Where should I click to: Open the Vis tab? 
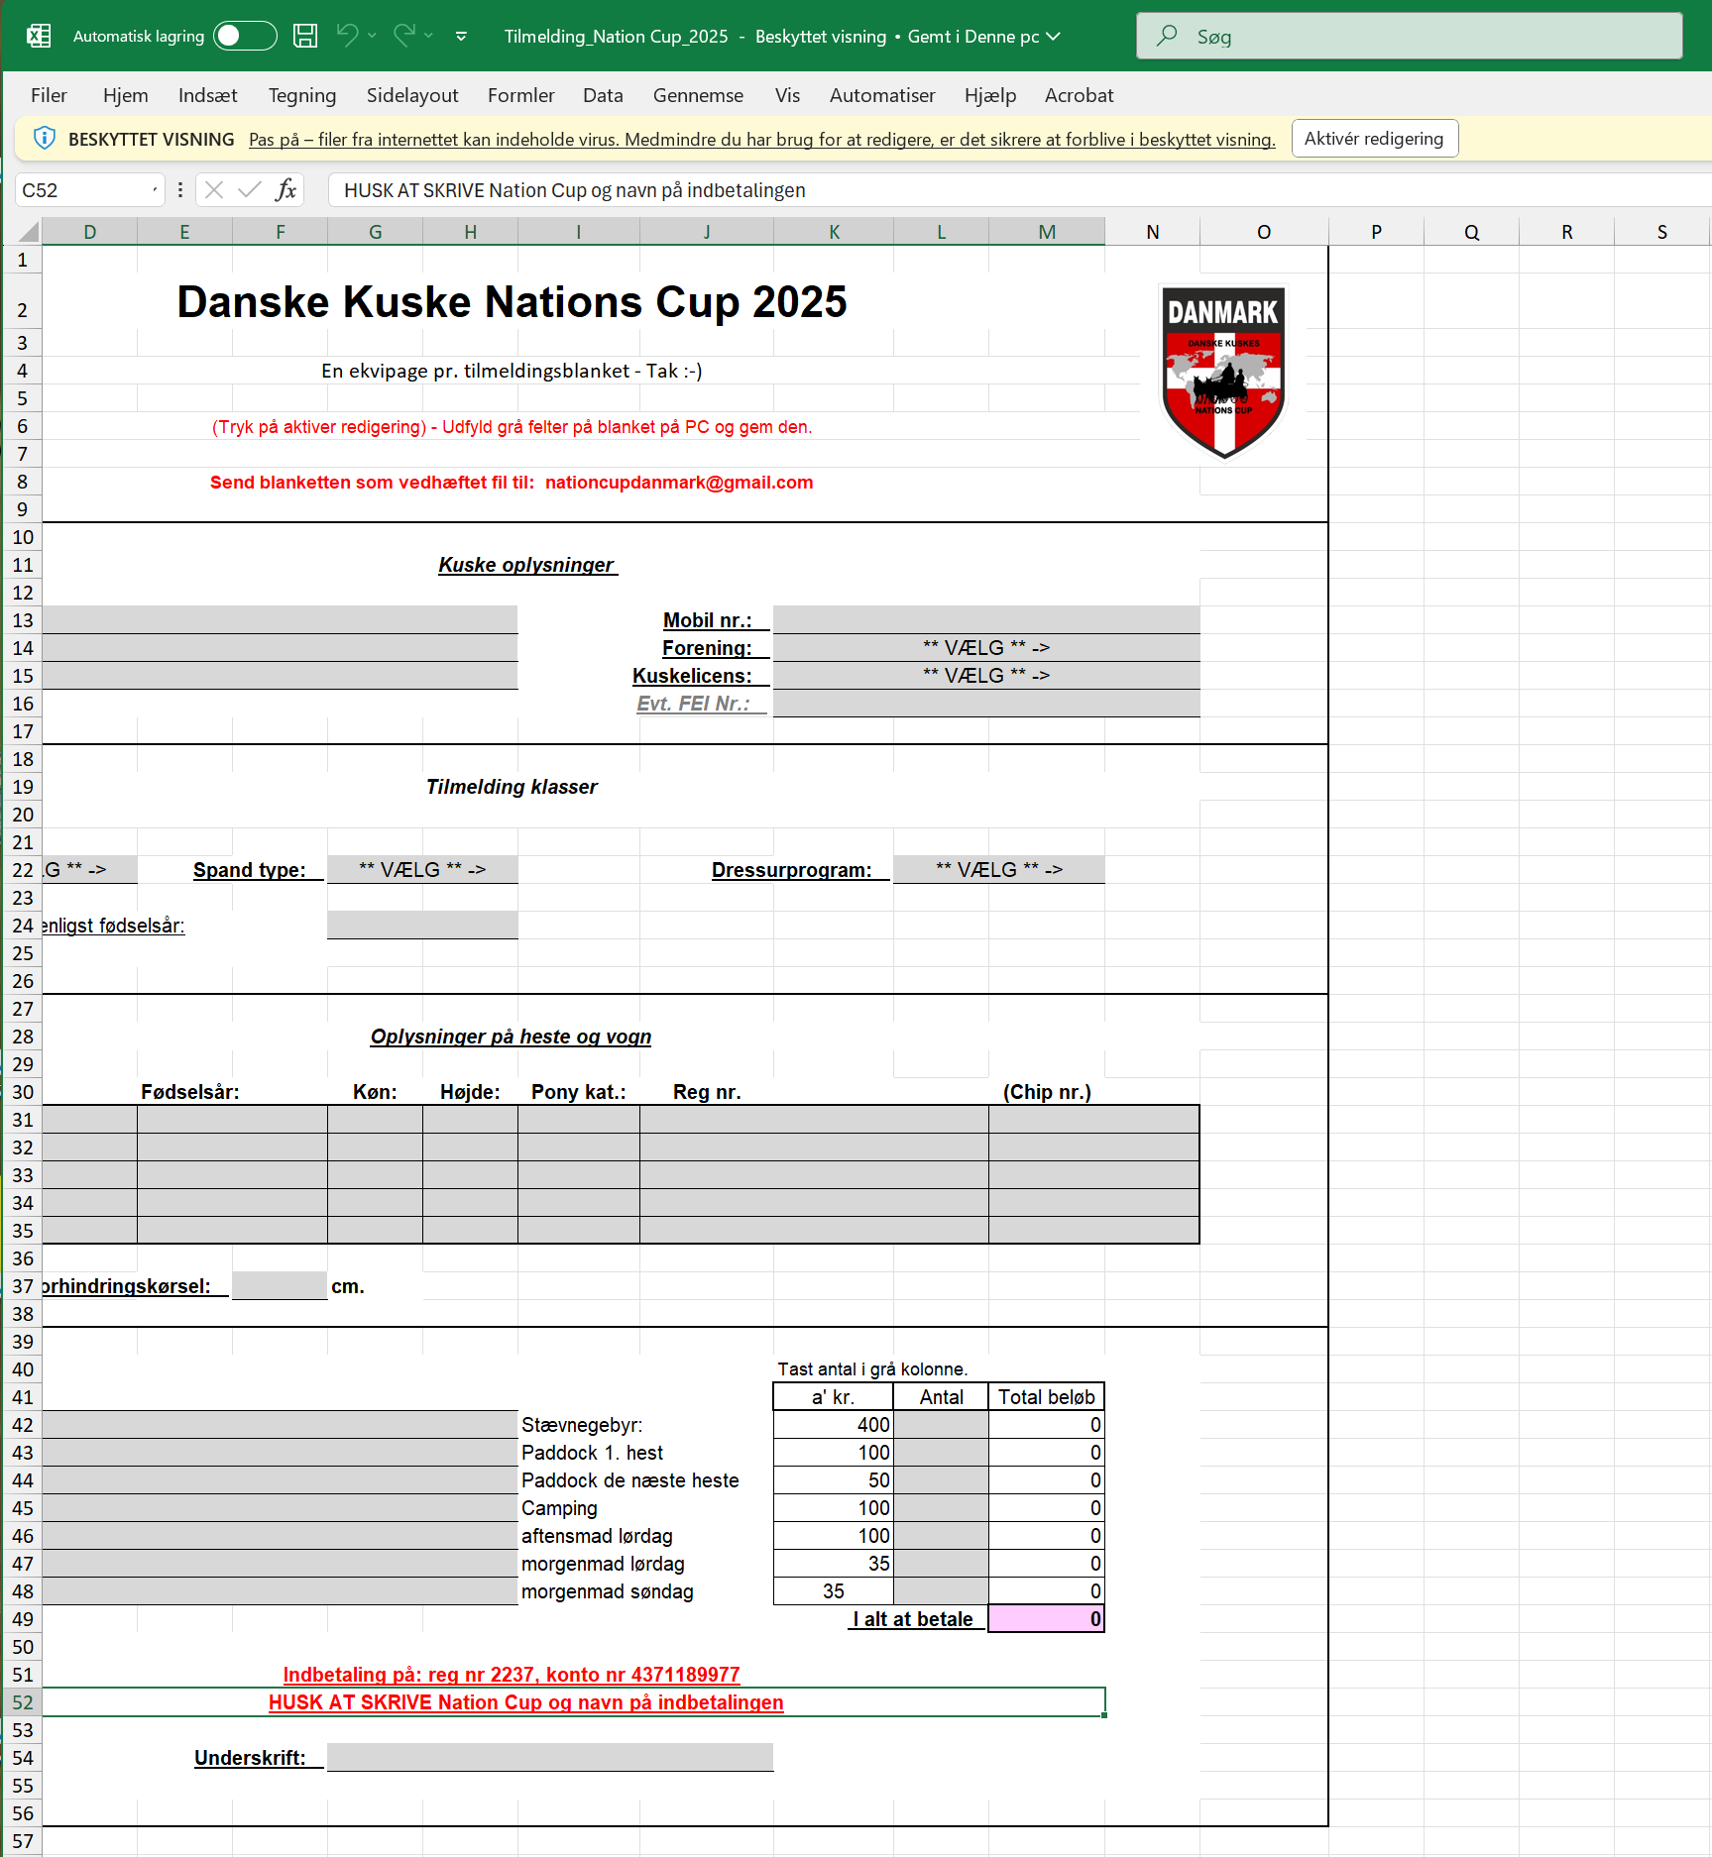click(787, 95)
